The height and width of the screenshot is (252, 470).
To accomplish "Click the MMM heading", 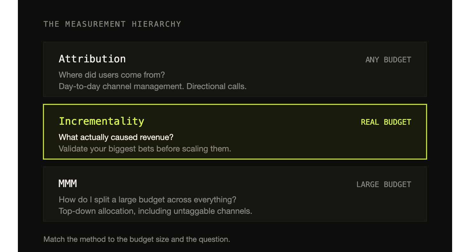I will pos(68,184).
